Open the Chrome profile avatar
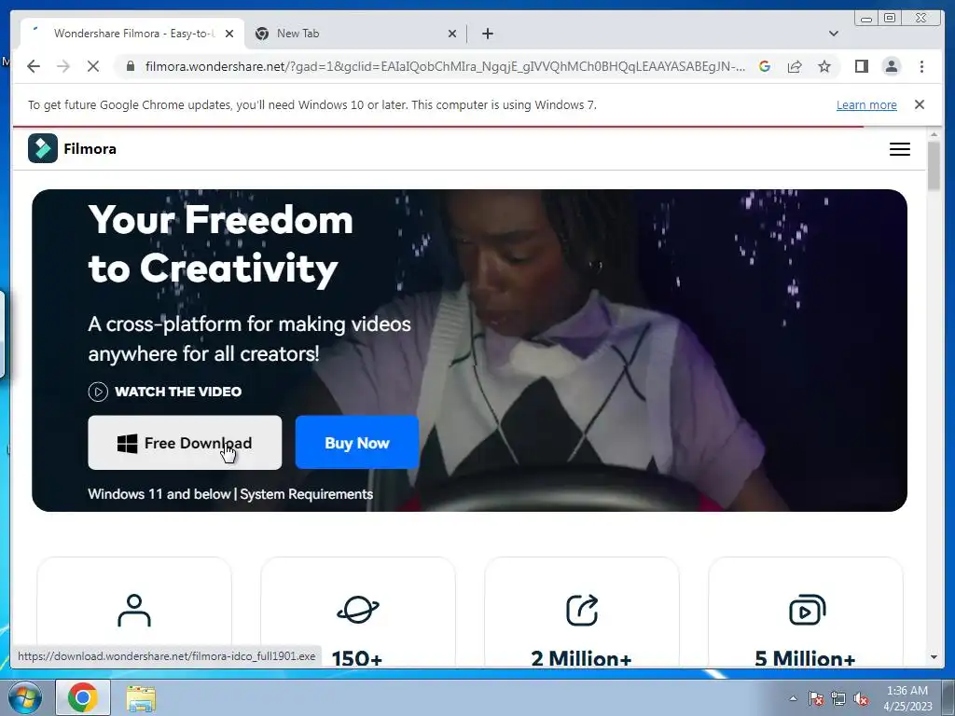 click(x=891, y=66)
